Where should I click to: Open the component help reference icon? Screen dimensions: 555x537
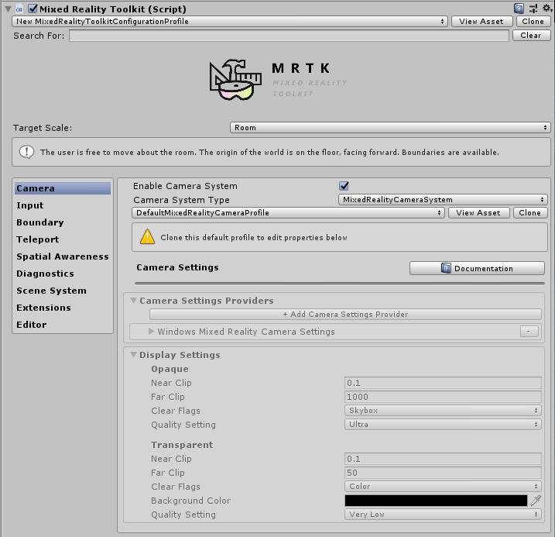519,8
